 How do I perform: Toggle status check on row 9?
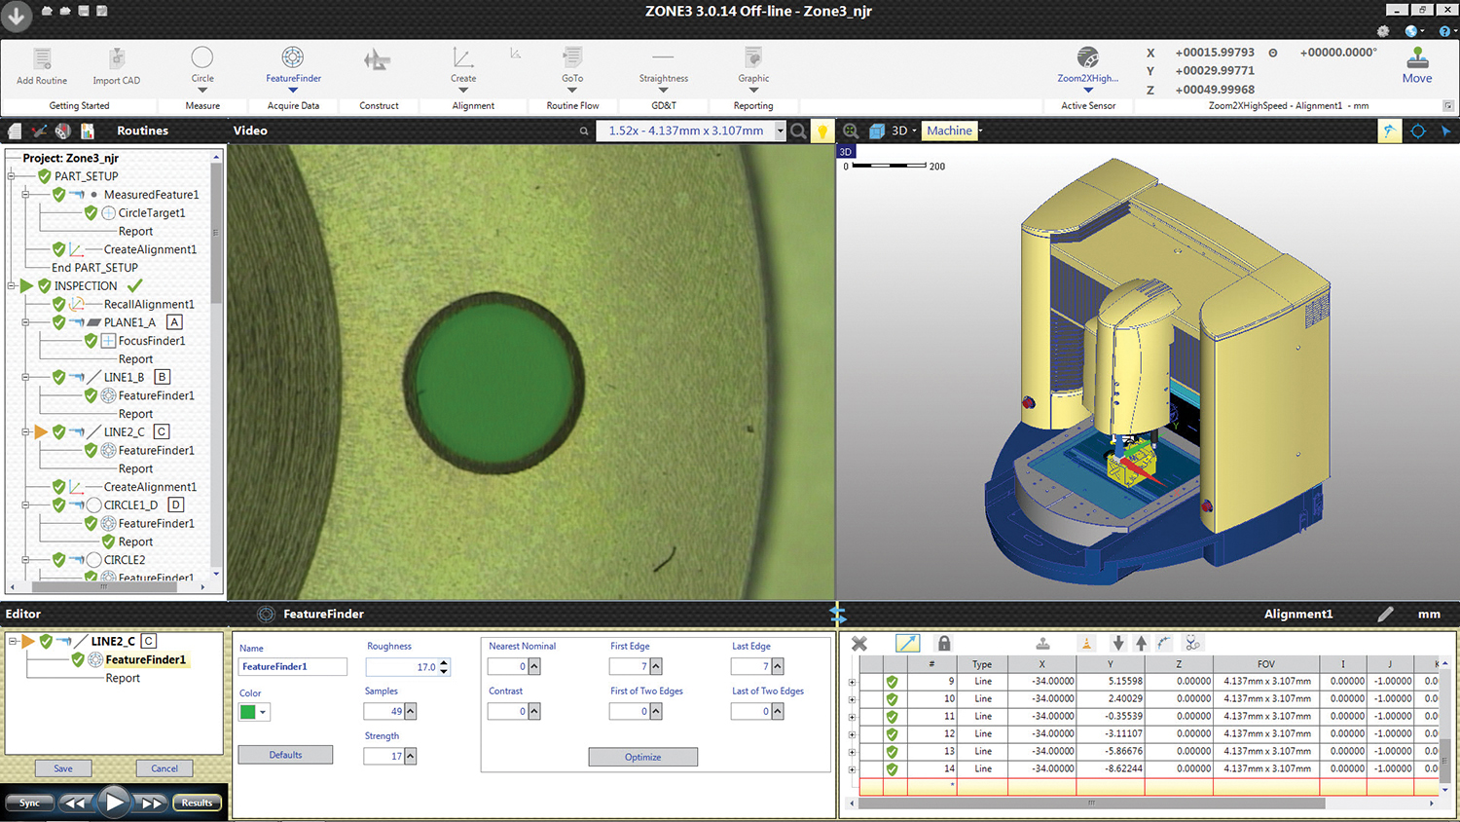[x=892, y=682]
